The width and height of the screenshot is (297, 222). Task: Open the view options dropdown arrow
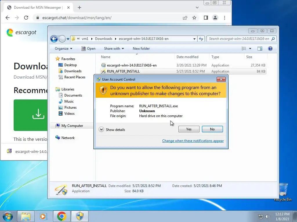click(x=250, y=49)
